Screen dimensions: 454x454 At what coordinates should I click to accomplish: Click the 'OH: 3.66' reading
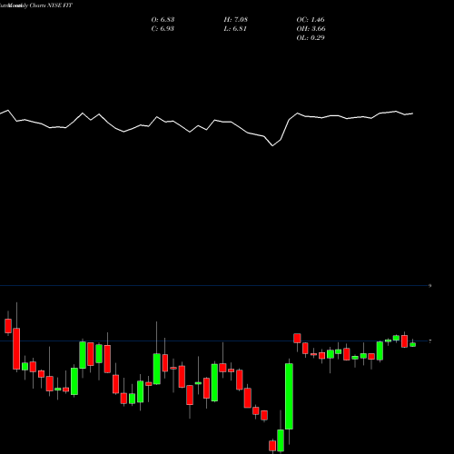coord(311,29)
